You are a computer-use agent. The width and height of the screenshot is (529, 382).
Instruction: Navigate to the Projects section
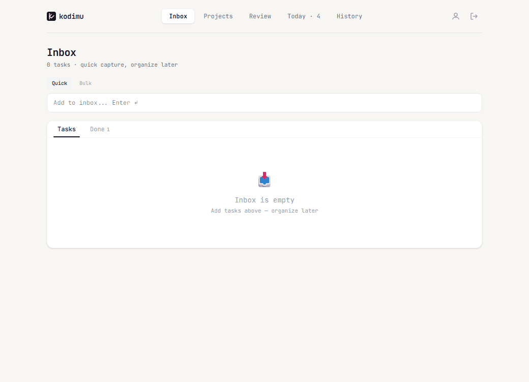point(218,16)
